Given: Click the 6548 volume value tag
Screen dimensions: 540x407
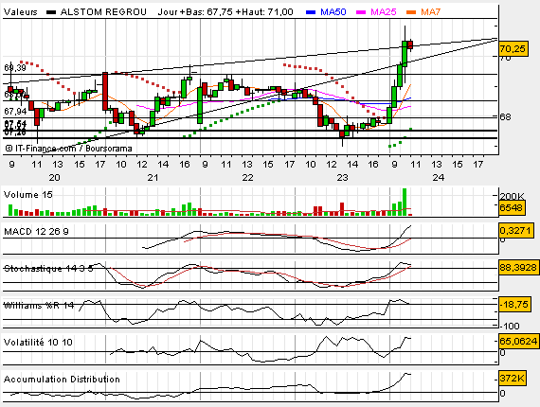Looking at the screenshot, I should [512, 208].
